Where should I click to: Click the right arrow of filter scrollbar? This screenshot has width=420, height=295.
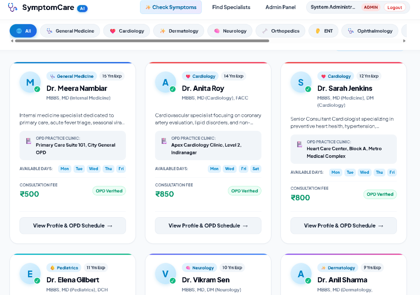404,41
